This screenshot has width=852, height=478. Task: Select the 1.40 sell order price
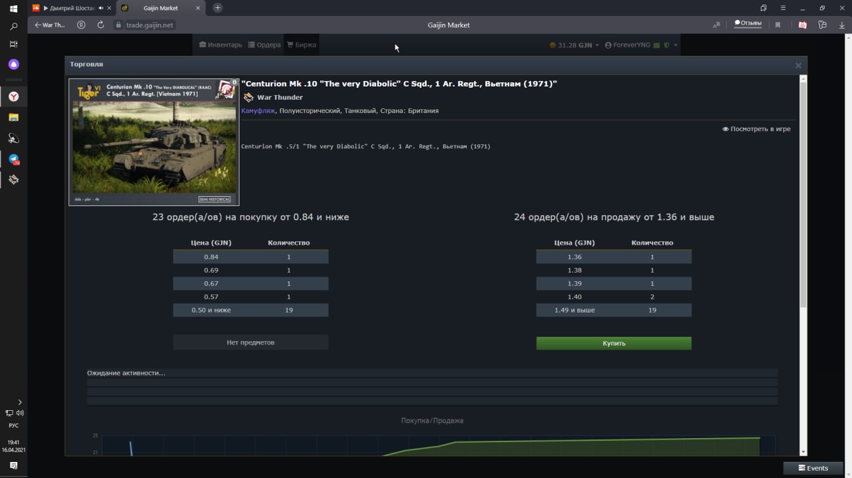pos(574,297)
